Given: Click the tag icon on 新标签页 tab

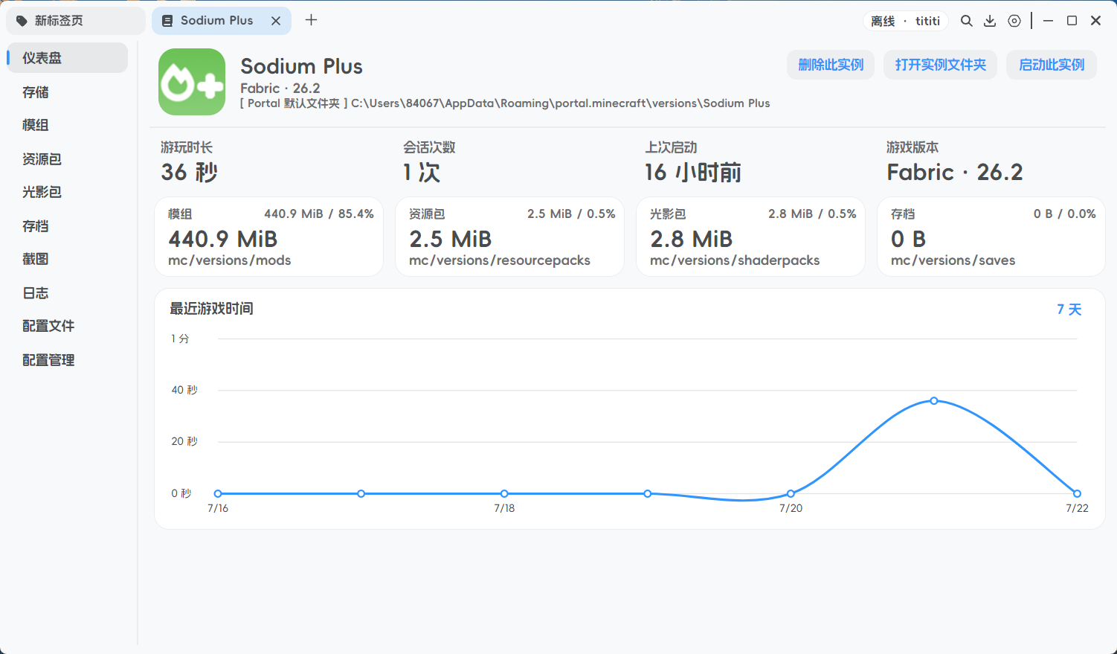Looking at the screenshot, I should 22,21.
